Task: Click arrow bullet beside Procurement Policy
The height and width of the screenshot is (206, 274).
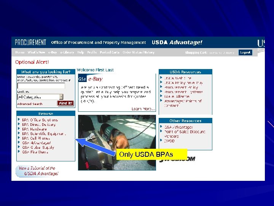Action: point(161,87)
